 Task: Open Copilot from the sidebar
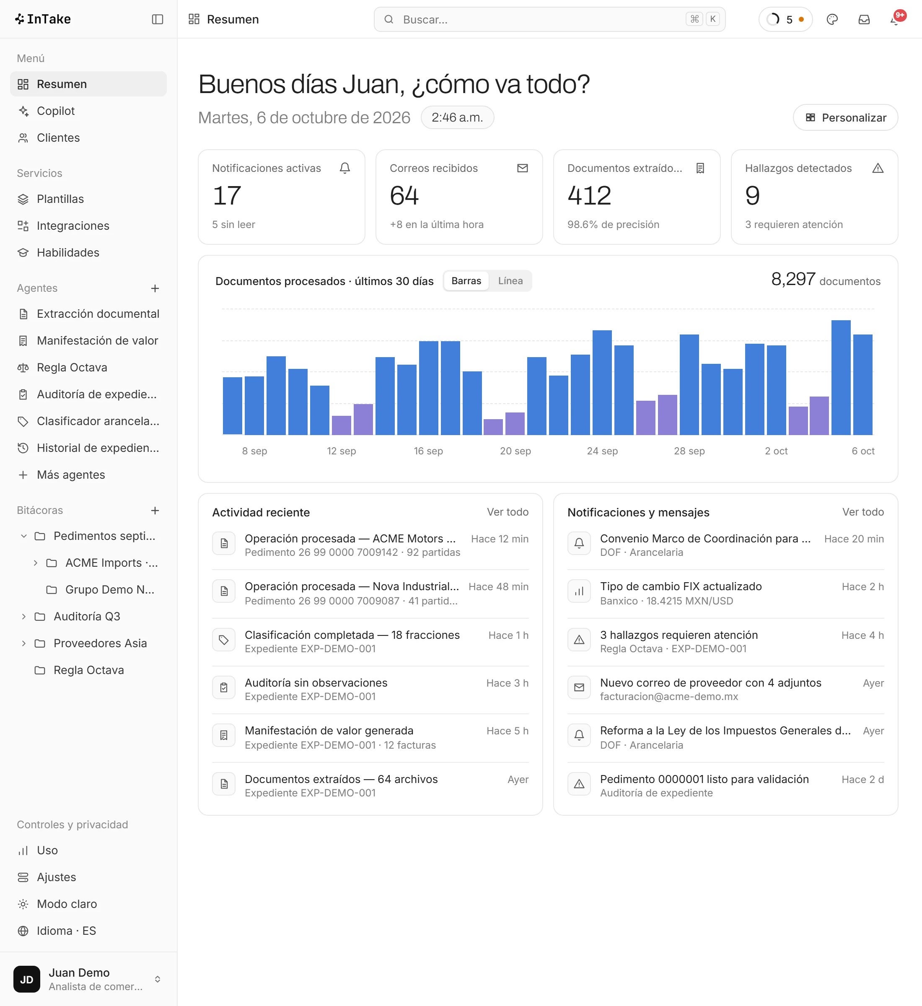pyautogui.click(x=88, y=111)
